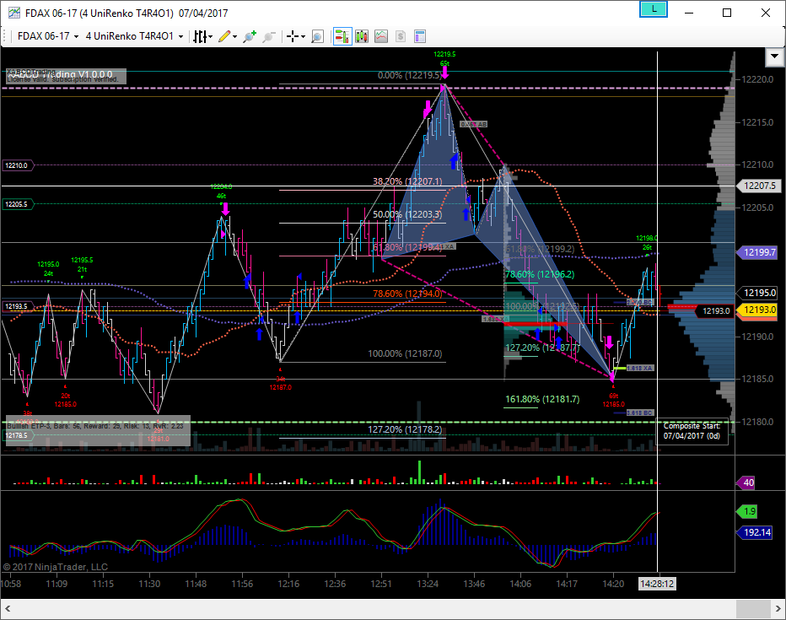Select the 12178.5 line label
This screenshot has height=620, width=786.
tap(18, 435)
